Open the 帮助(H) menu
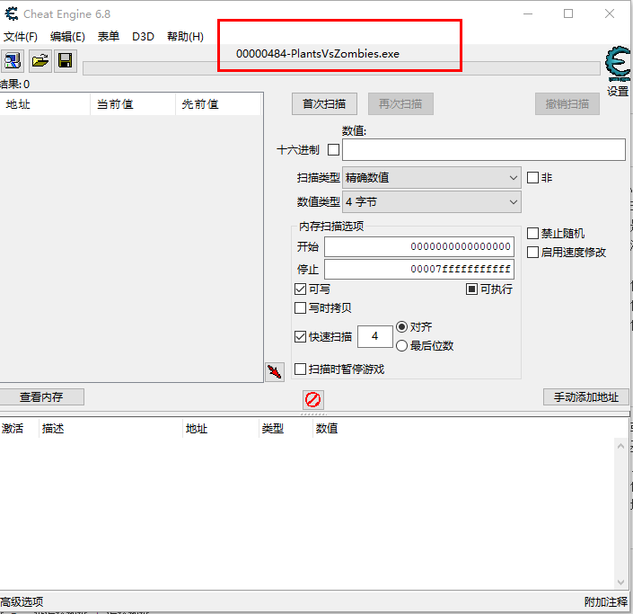Viewport: 633px width, 614px height. (185, 37)
